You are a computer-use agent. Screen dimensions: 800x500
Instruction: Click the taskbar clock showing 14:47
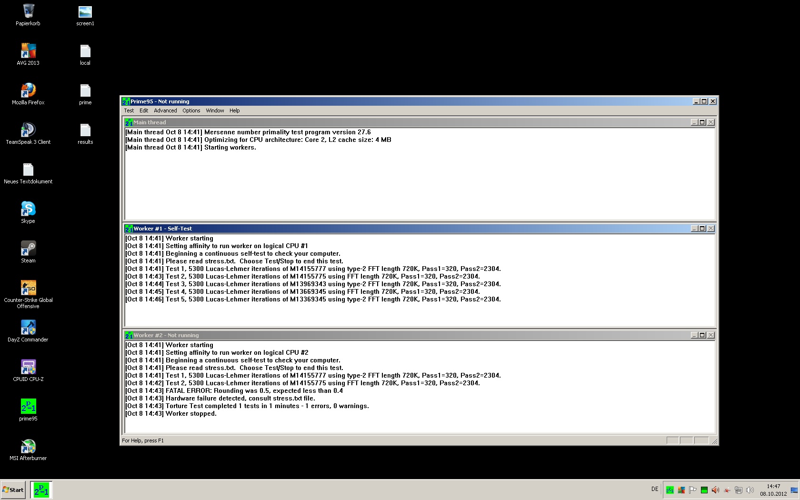773,490
